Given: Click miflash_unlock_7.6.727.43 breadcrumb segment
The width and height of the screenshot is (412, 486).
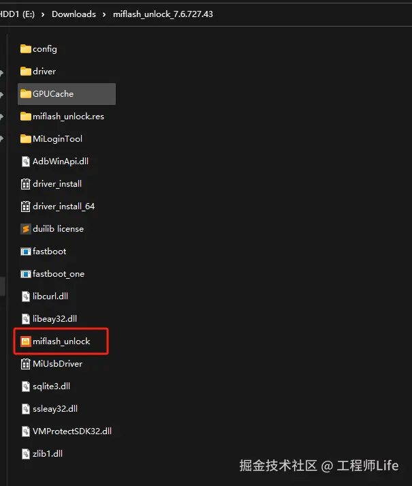Looking at the screenshot, I should 163,14.
